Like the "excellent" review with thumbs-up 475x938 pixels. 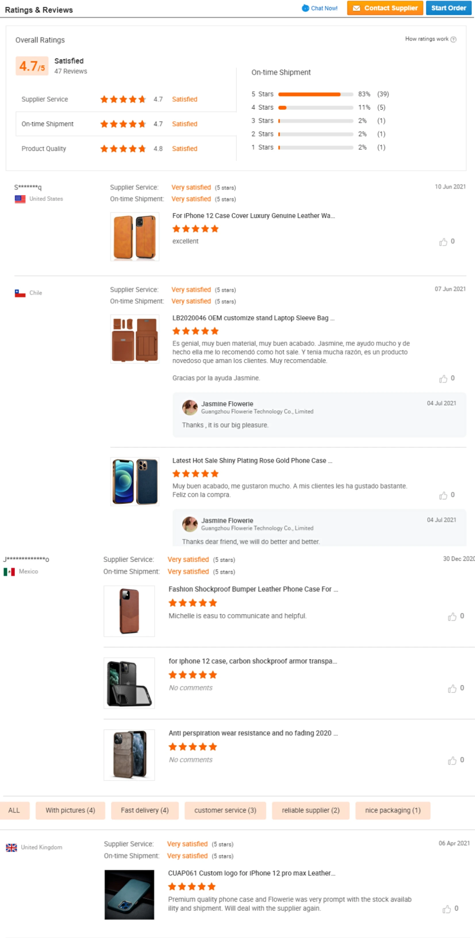[x=443, y=242]
